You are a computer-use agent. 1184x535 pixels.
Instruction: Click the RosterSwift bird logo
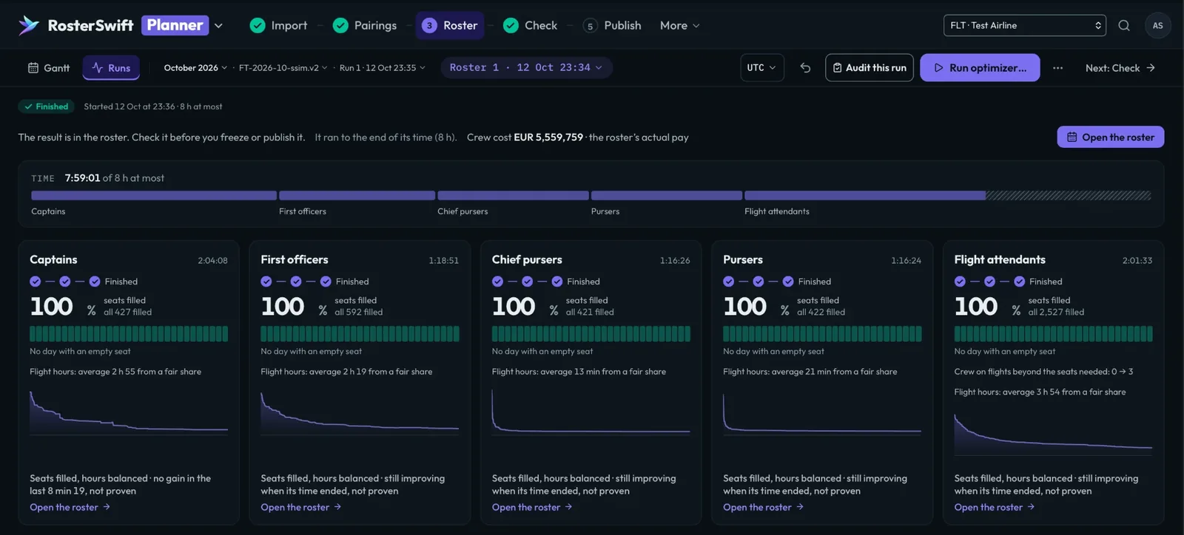[x=29, y=25]
